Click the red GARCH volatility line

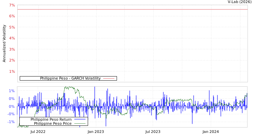click(x=136, y=10)
